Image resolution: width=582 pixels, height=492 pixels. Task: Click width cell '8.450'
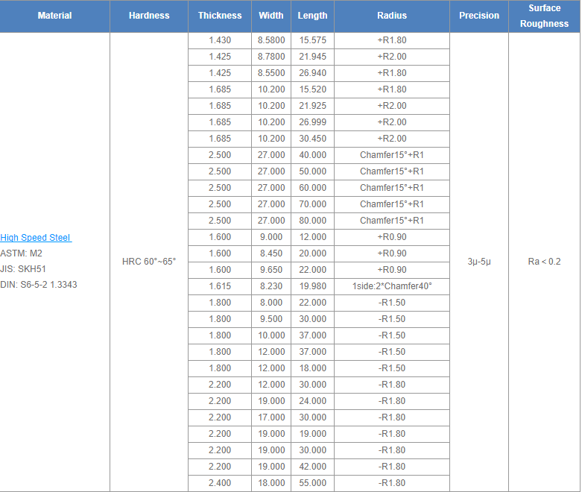pos(271,253)
